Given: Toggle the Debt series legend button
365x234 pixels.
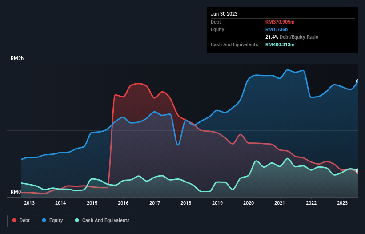Looking at the screenshot, I should point(21,221).
